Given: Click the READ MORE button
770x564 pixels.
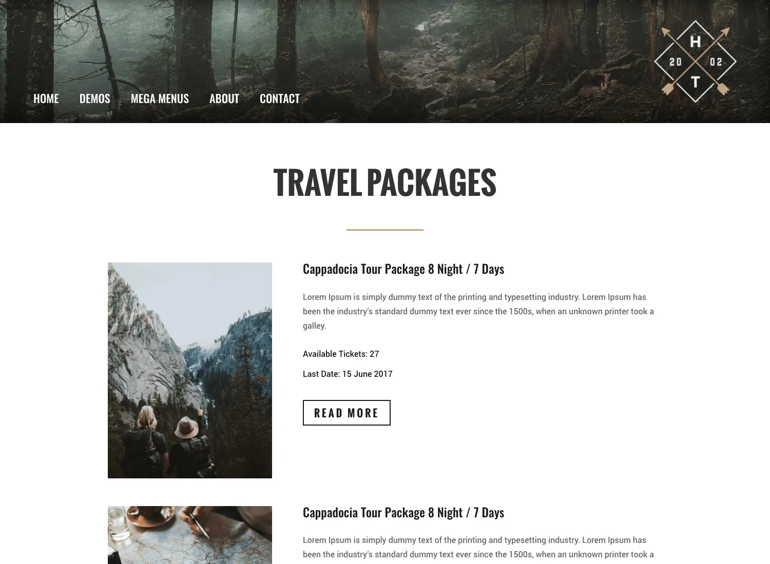Looking at the screenshot, I should pyautogui.click(x=346, y=413).
